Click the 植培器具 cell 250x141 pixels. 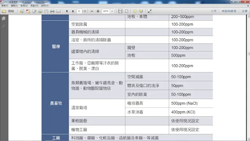point(147,103)
